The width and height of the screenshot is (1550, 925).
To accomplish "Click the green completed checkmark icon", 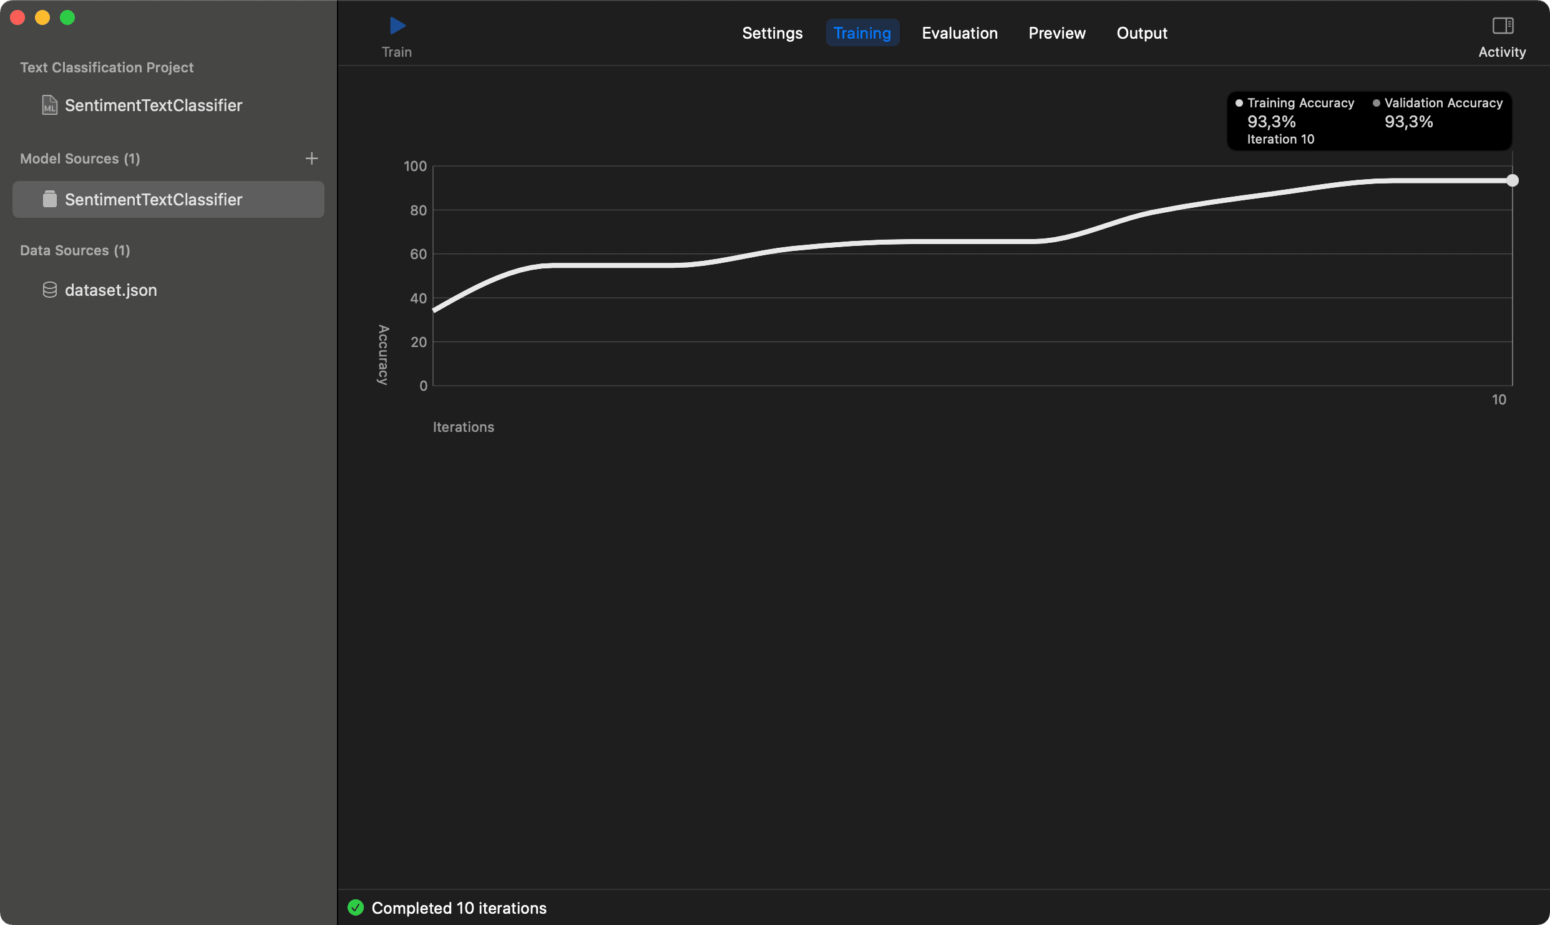I will coord(356,908).
